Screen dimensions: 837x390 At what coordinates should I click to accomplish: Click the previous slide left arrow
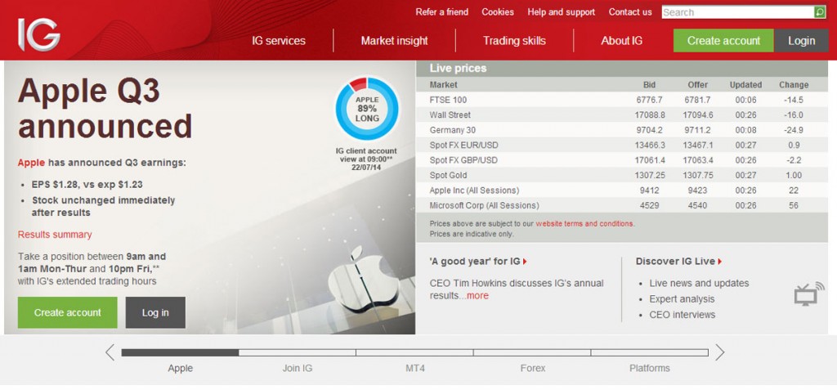click(x=110, y=352)
